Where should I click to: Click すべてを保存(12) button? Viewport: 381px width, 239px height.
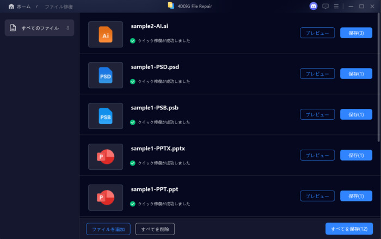click(x=349, y=229)
